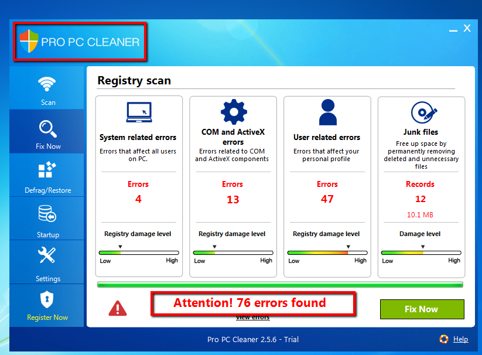482x355 pixels.
Task: Click the System related errors title
Action: [138, 137]
